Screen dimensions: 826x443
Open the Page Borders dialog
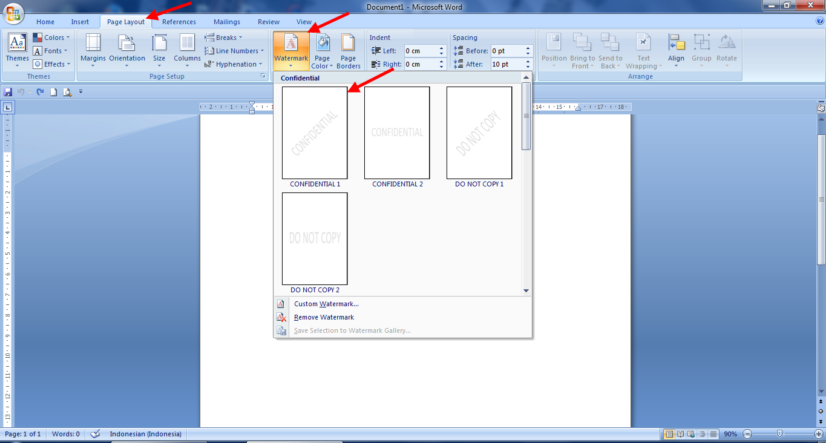(349, 51)
